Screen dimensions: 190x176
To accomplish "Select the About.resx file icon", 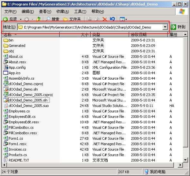I will (x=6, y=62).
